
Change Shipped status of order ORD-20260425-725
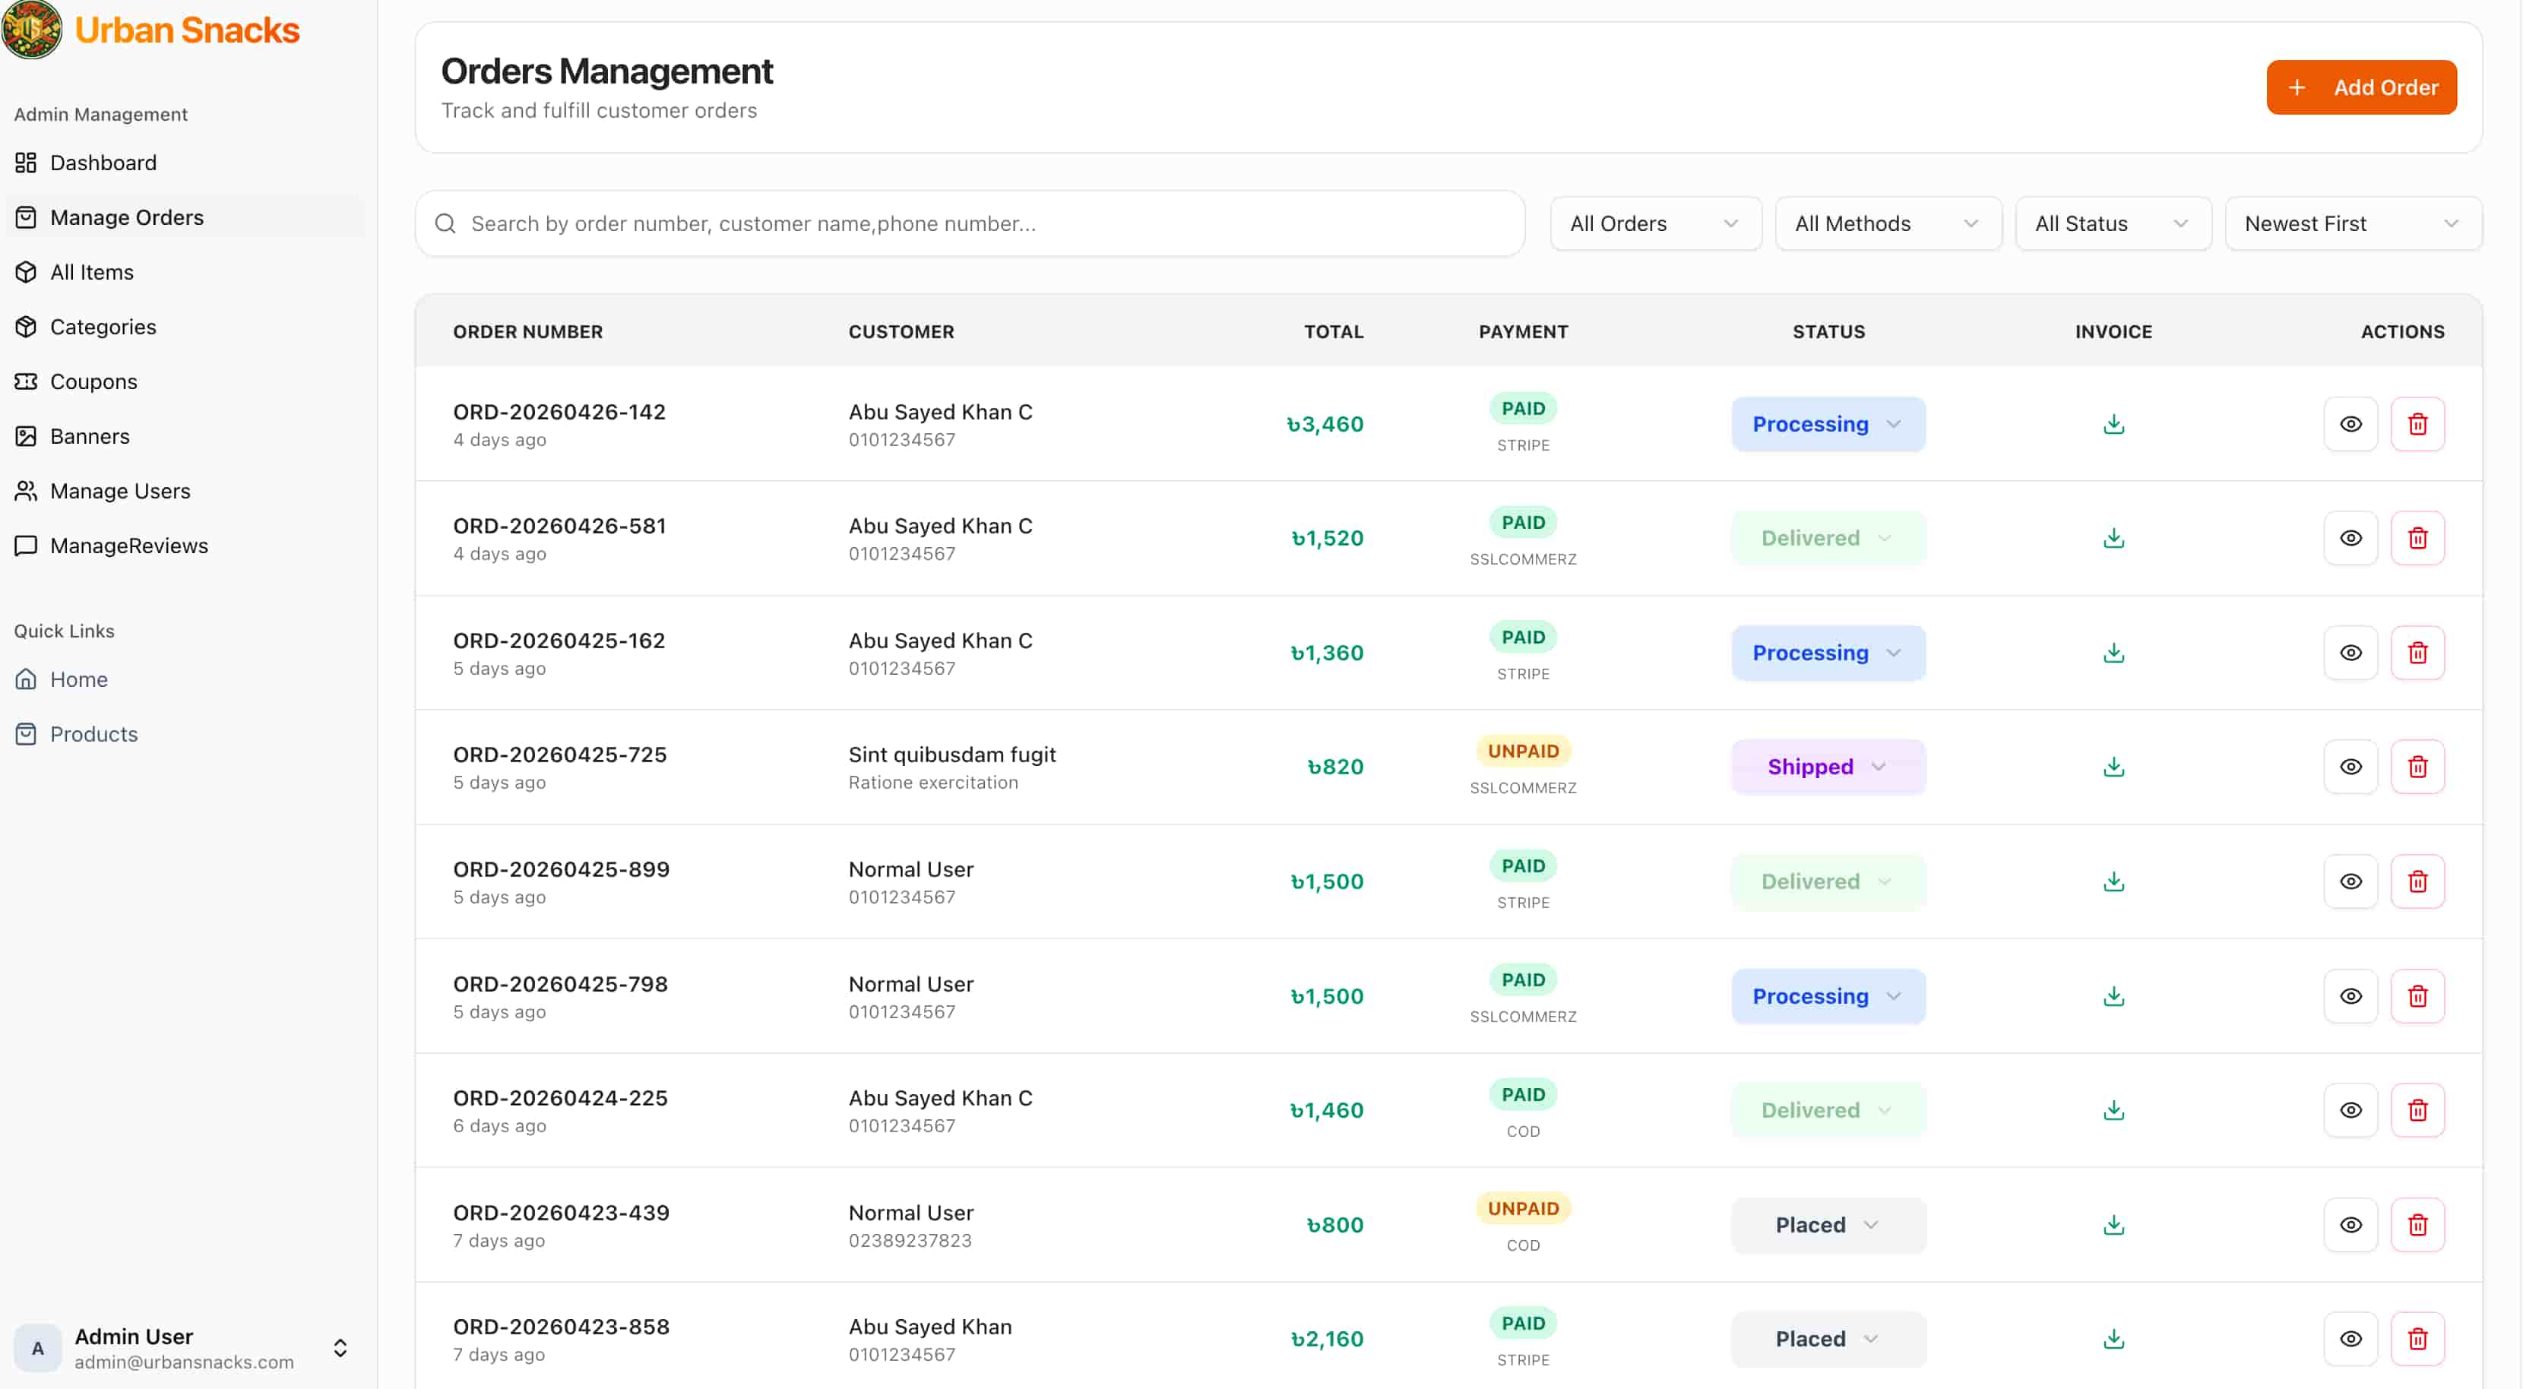pyautogui.click(x=1828, y=767)
